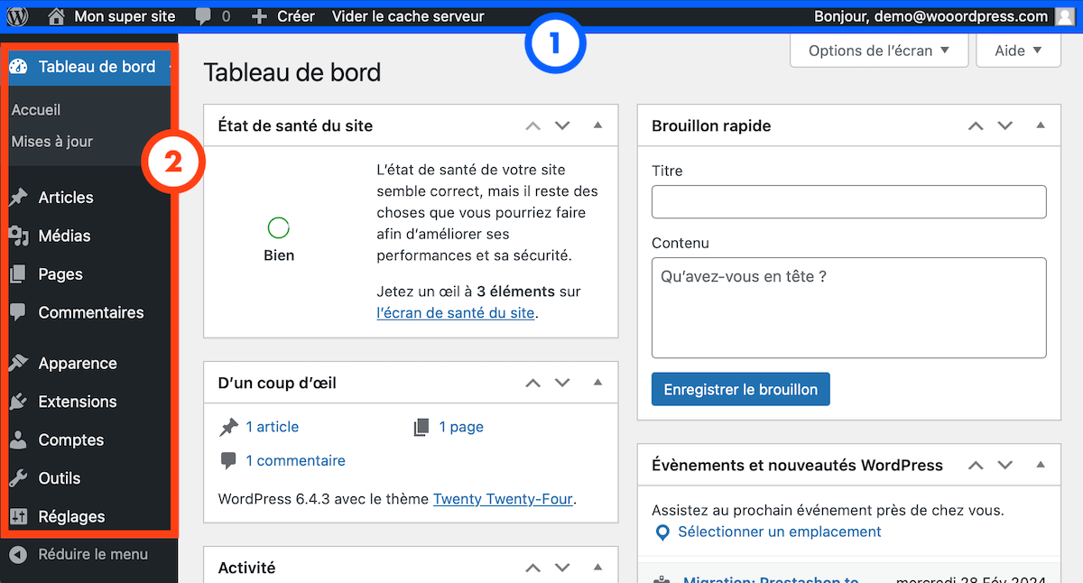Image resolution: width=1083 pixels, height=583 pixels.
Task: Click the Réduire le menu arrow icon
Action: pyautogui.click(x=18, y=554)
